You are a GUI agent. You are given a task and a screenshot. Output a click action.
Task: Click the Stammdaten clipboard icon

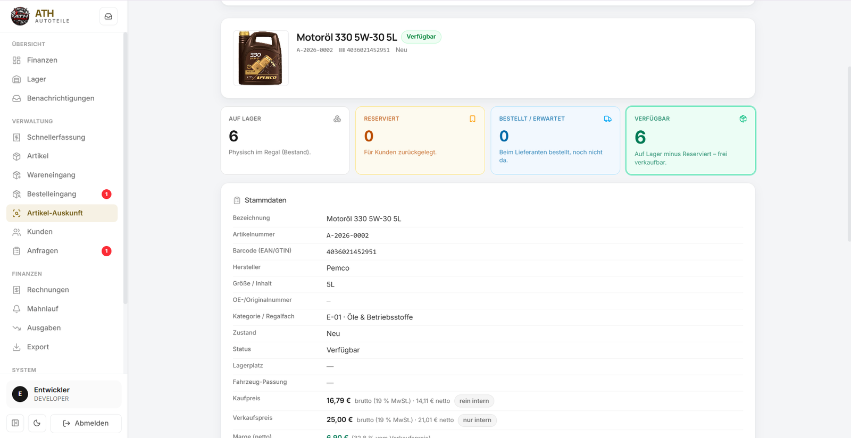[x=237, y=200]
